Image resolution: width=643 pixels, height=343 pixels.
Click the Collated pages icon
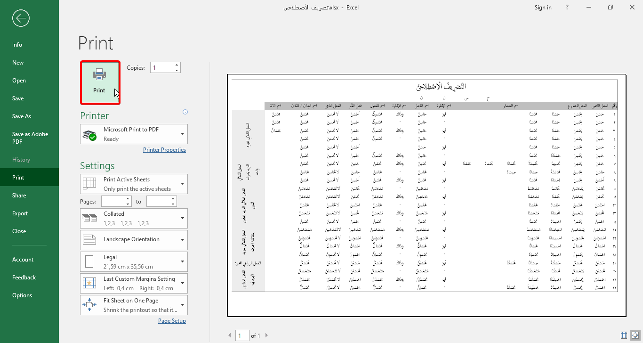(89, 218)
